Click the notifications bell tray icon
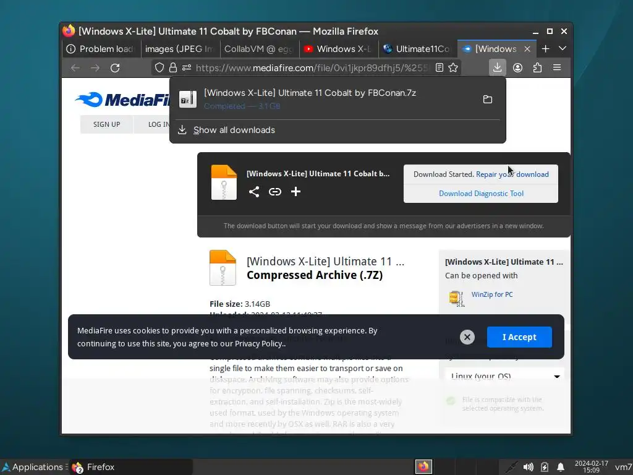This screenshot has height=475, width=633. click(561, 468)
